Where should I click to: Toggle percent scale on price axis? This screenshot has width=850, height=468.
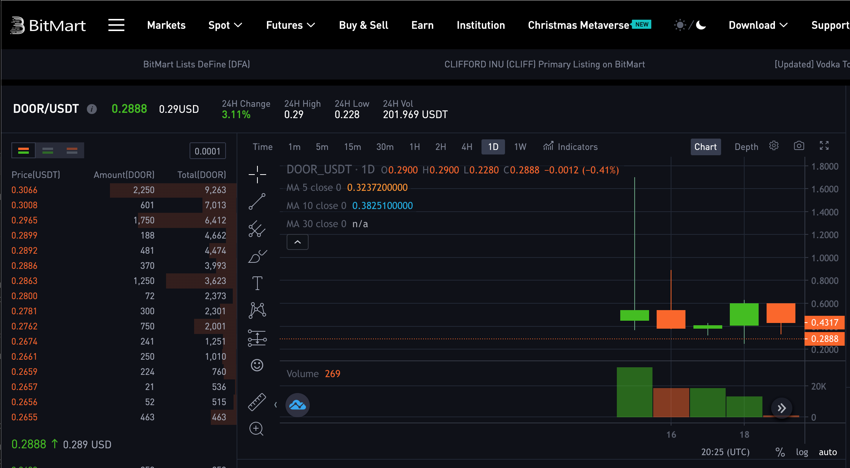coord(780,452)
